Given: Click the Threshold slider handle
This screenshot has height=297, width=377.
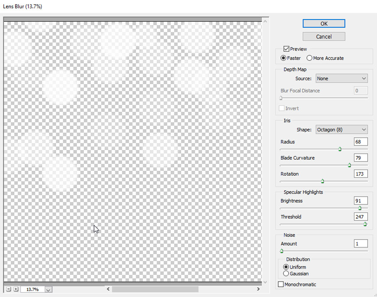Looking at the screenshot, I should pyautogui.click(x=365, y=224).
